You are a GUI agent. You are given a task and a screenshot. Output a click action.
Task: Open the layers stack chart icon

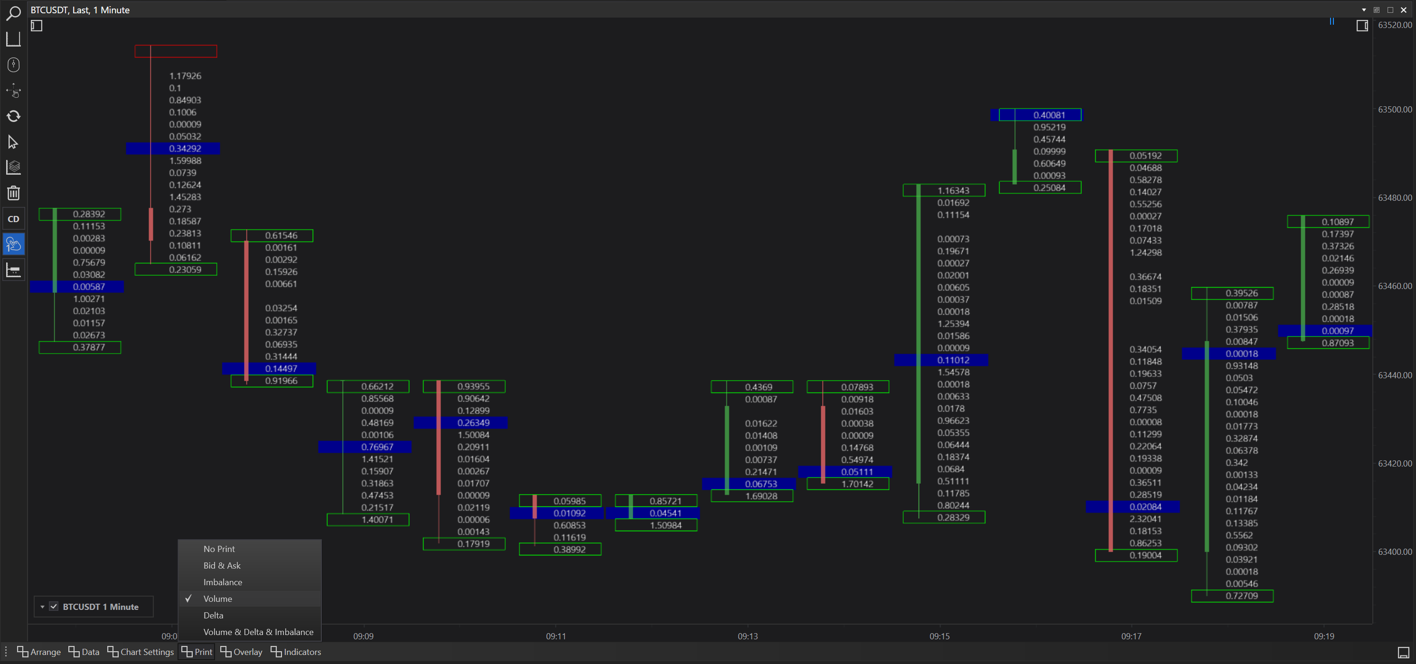tap(13, 167)
